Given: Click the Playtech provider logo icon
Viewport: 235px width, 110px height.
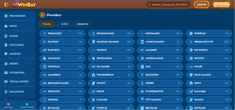Looking at the screenshot, I should click(45, 50).
